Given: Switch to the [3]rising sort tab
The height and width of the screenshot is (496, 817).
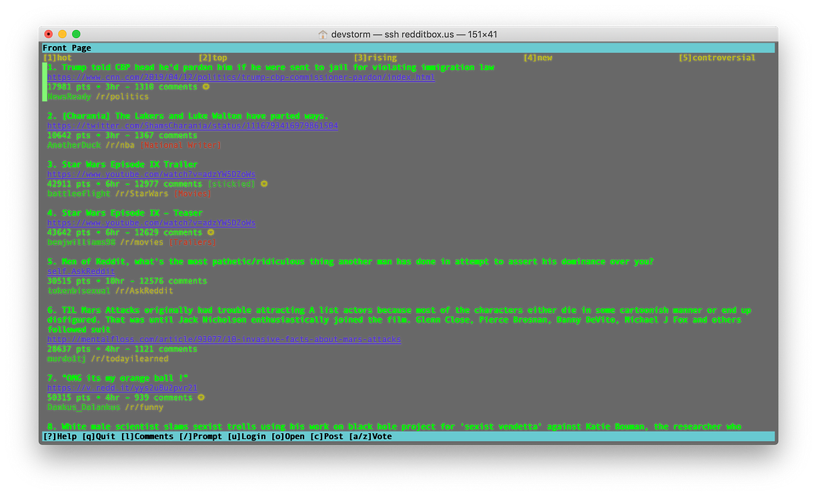Looking at the screenshot, I should coord(375,58).
